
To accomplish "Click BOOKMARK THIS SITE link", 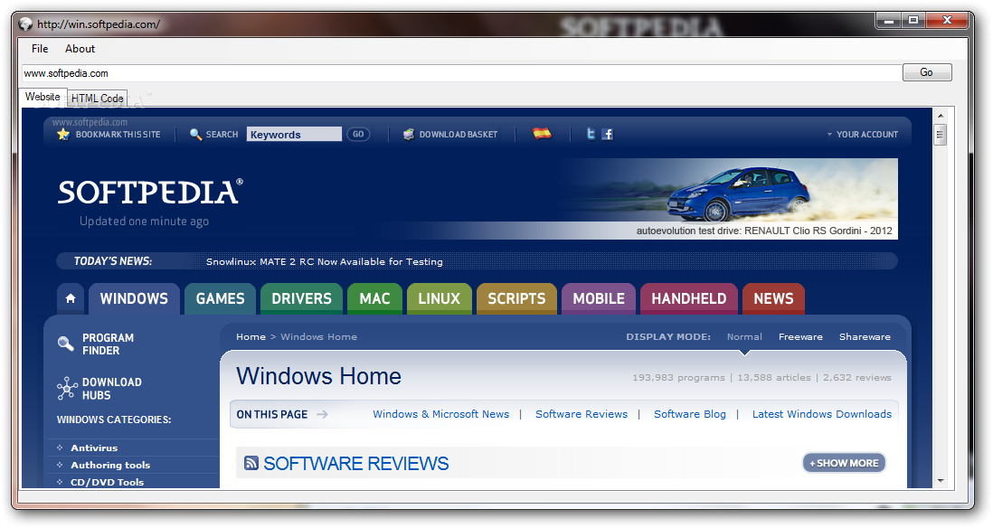I will coord(118,134).
